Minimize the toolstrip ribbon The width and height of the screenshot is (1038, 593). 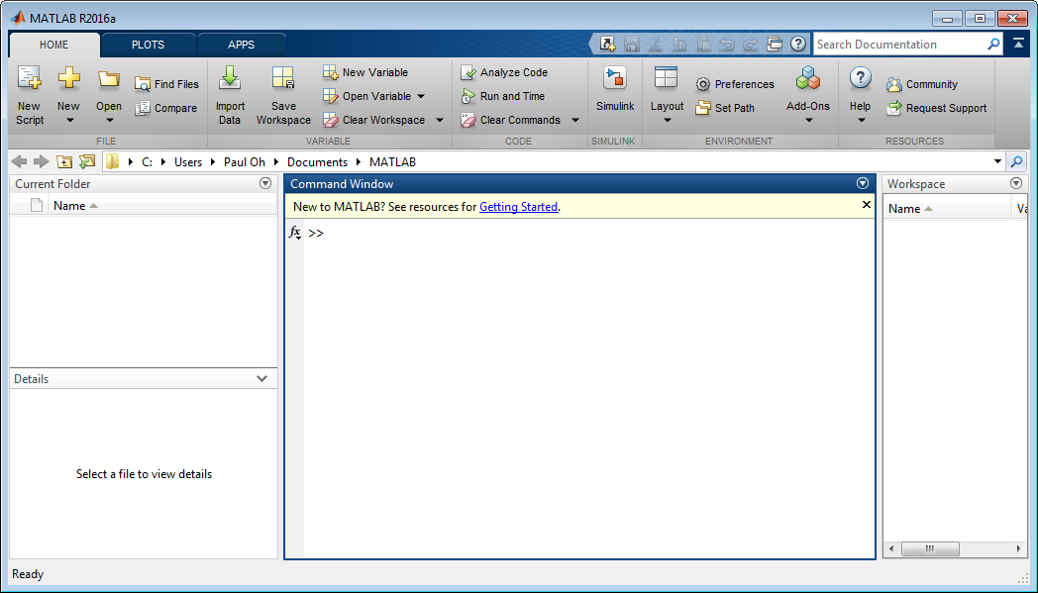pos(1017,45)
